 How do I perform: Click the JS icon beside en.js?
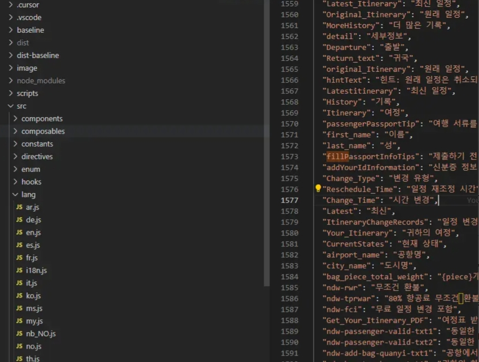(x=19, y=232)
